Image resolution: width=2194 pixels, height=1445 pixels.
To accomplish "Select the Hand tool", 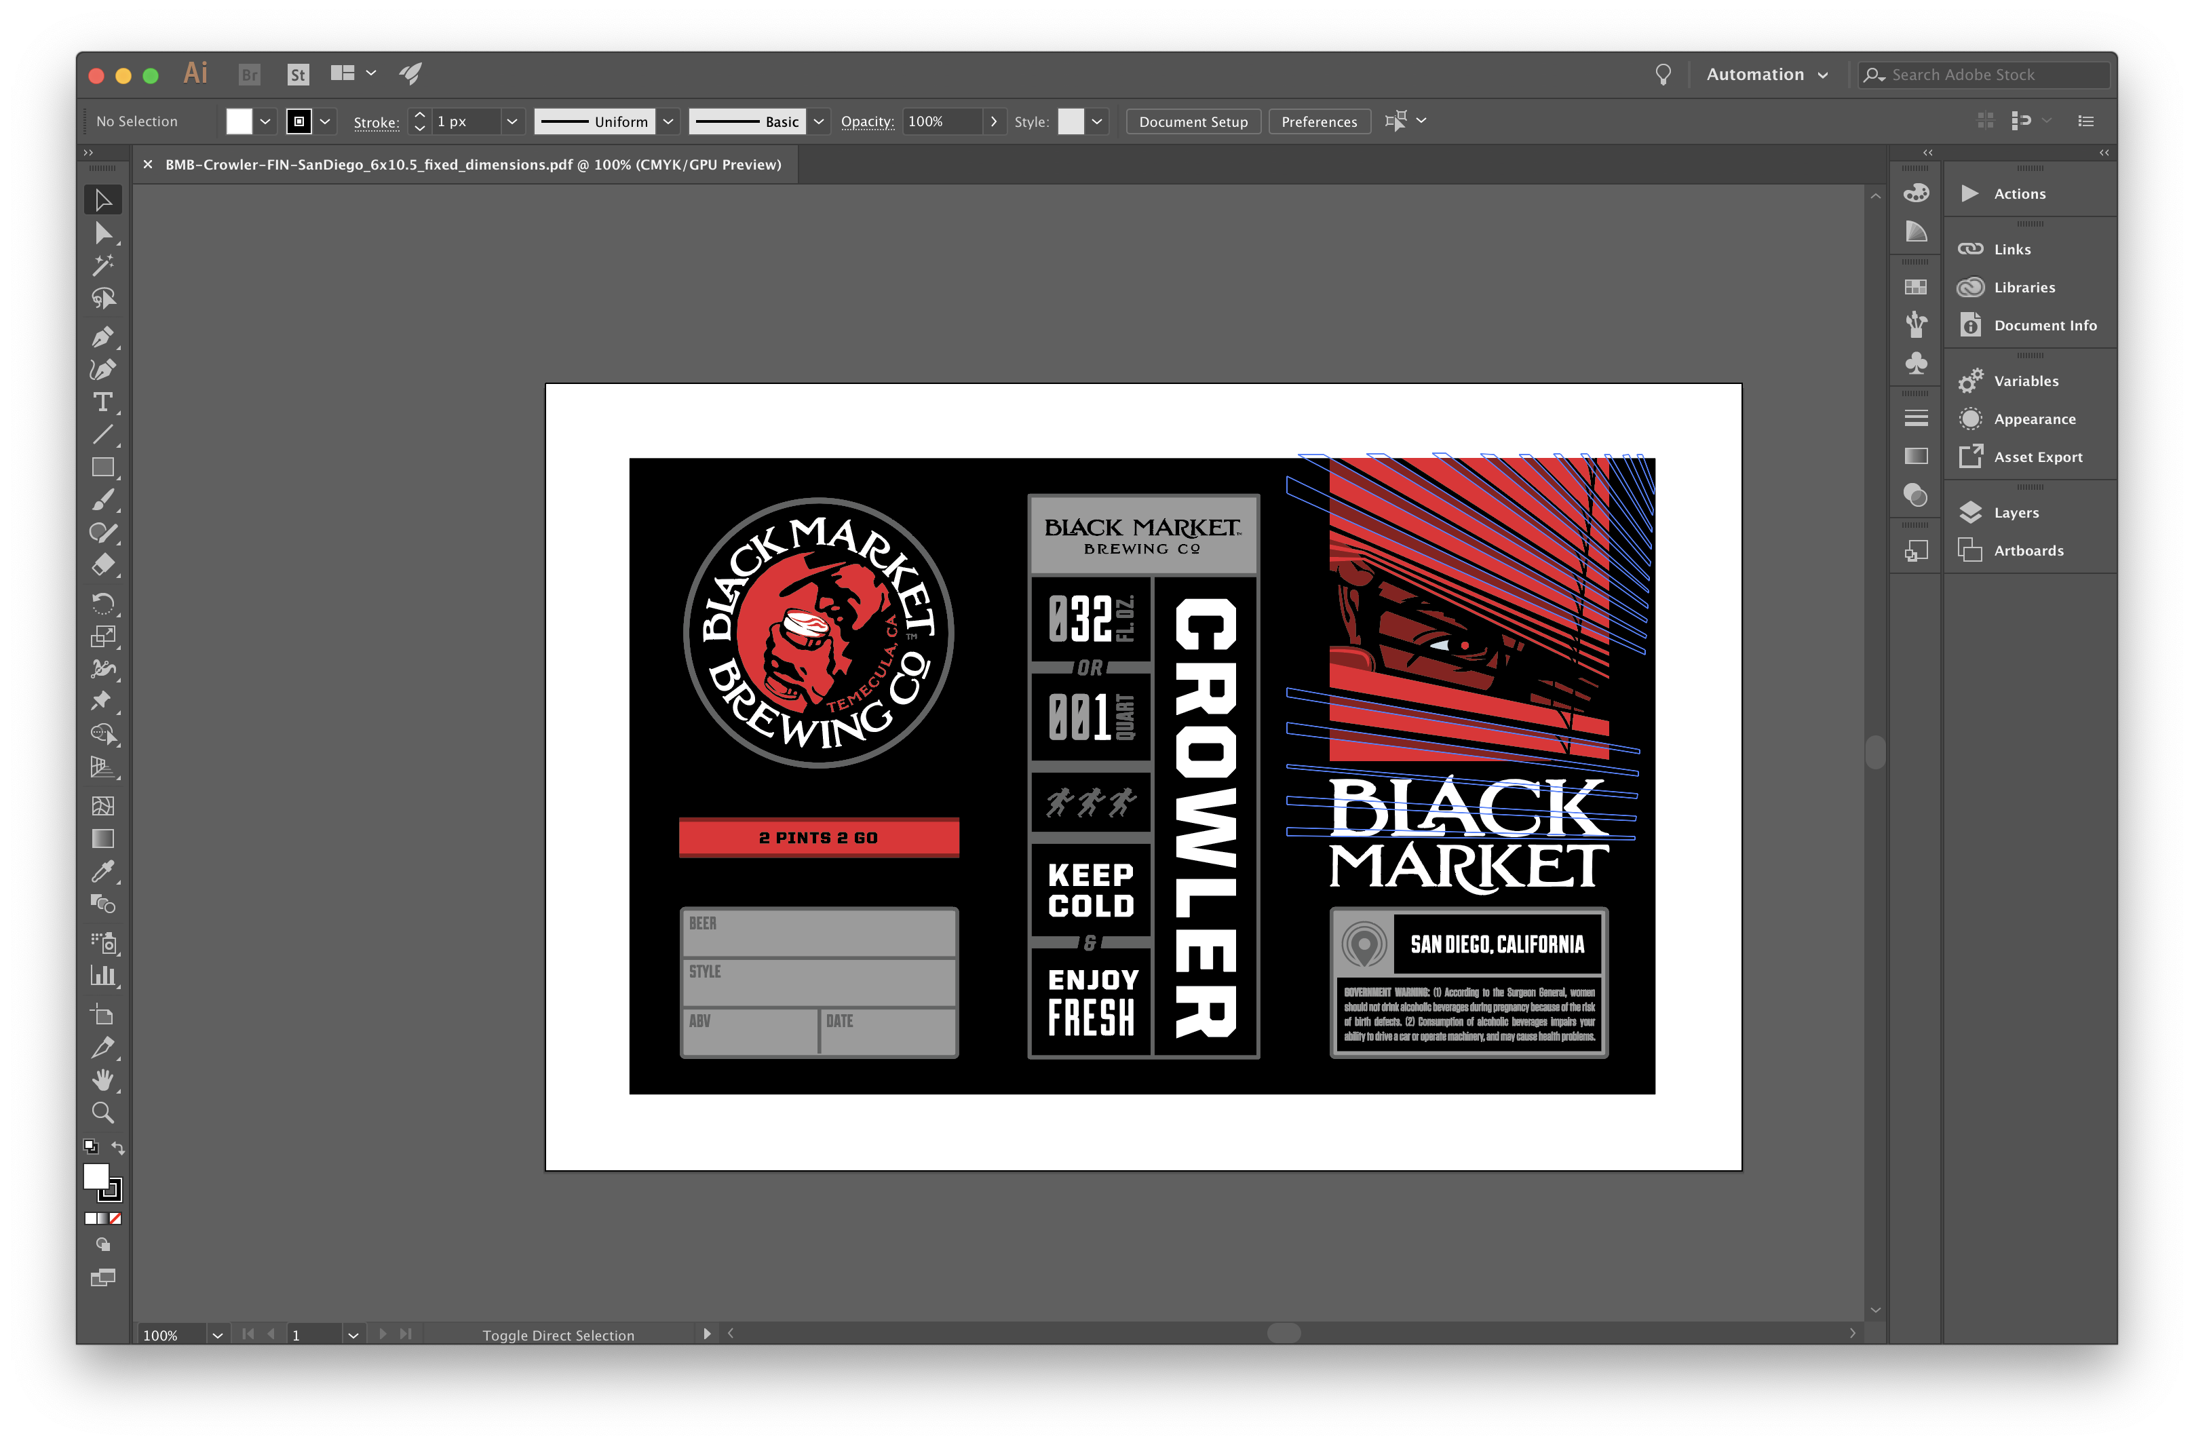I will 102,1080.
